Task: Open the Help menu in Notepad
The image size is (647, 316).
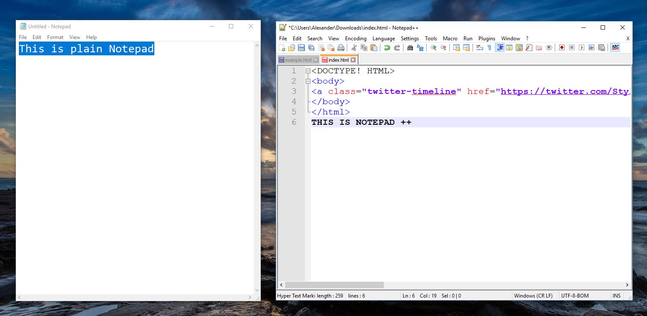Action: tap(91, 37)
